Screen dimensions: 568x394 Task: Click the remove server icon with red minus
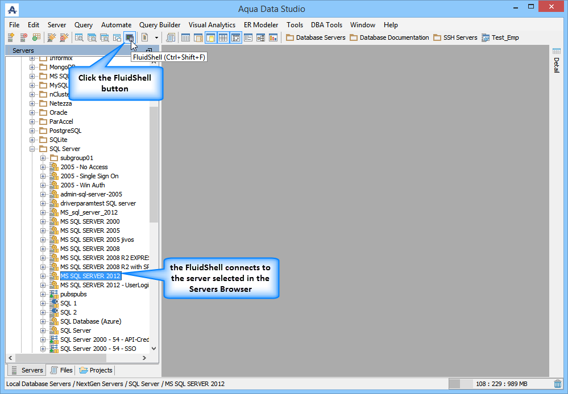pyautogui.click(x=24, y=37)
